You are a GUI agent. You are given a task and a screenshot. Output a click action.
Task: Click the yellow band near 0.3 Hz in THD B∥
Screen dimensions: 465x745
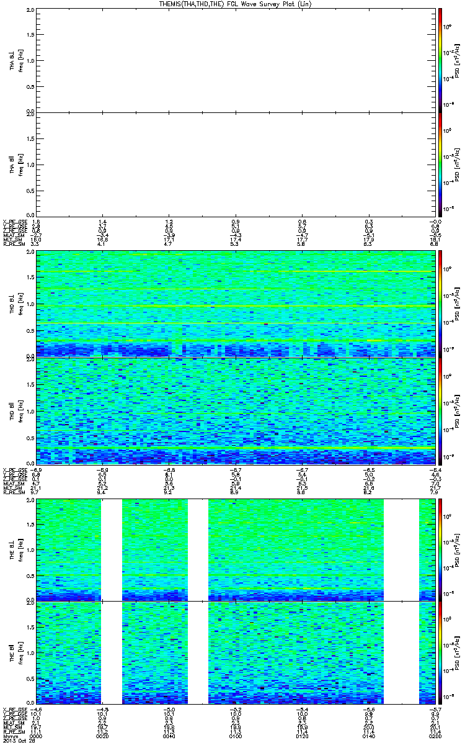click(x=235, y=447)
